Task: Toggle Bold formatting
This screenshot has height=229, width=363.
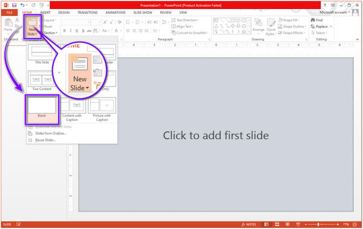Action: pyautogui.click(x=64, y=31)
